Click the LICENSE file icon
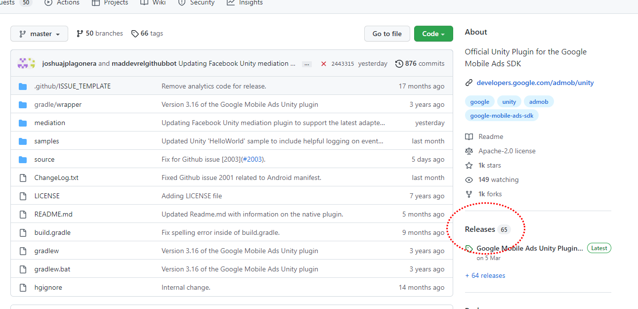This screenshot has width=638, height=309. 23,196
